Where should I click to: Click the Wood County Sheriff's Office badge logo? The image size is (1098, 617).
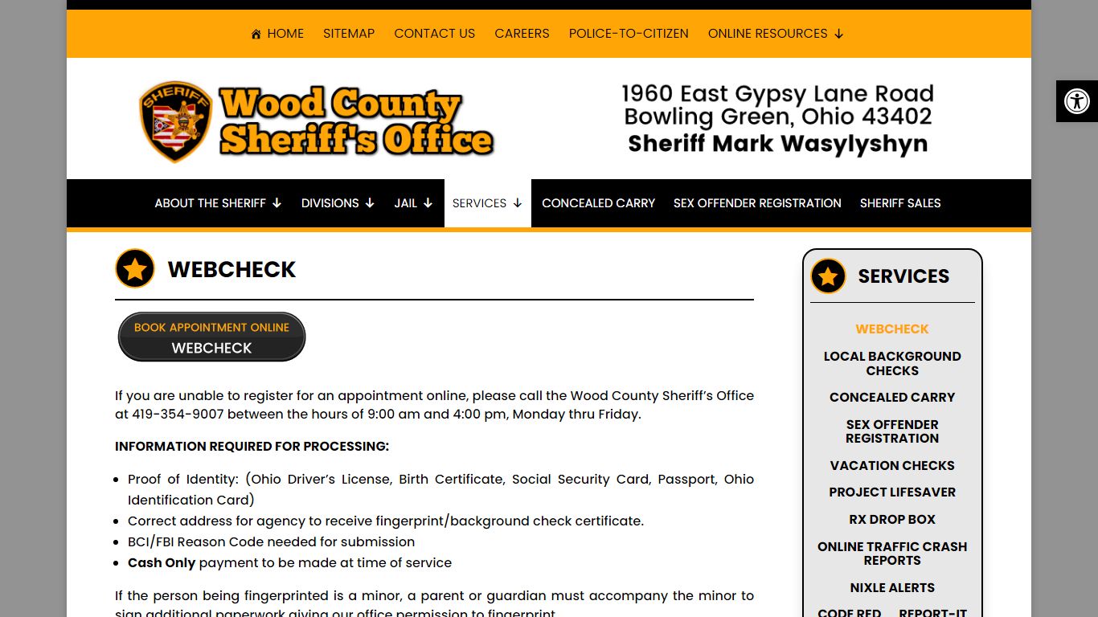point(176,121)
